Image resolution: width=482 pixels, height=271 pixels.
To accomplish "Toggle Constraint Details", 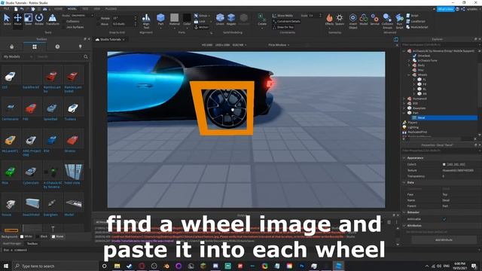I will [286, 21].
